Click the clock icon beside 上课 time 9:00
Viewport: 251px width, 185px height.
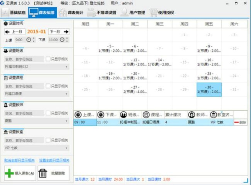[x=28, y=40]
